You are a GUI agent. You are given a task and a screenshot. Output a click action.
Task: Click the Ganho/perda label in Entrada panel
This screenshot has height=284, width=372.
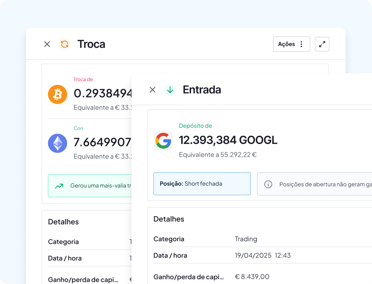(189, 277)
